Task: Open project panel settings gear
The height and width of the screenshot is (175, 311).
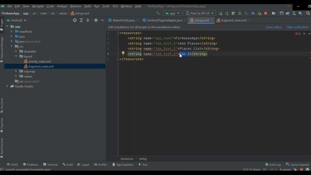Action: 96,20
